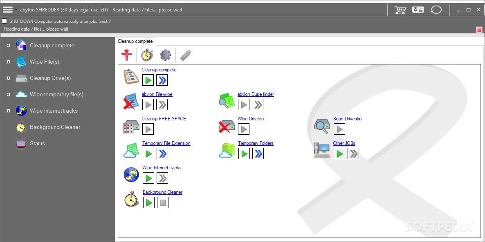
Task: Open dropdown arrow next to hamburger menu
Action: [x=16, y=10]
